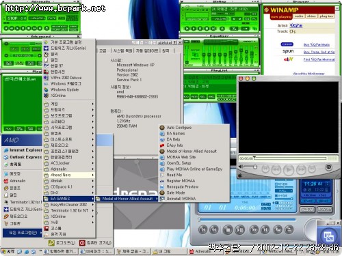
Task: Launch Safe Mode entry
Action: pos(194,193)
